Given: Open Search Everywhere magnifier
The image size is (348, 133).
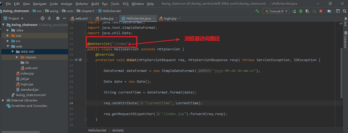Looking at the screenshot, I should pyautogui.click(x=344, y=11).
